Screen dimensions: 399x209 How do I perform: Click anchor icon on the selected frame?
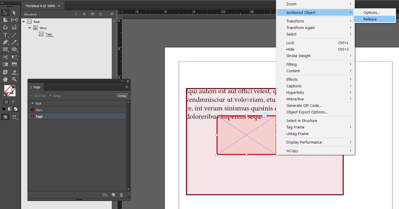[x=265, y=115]
